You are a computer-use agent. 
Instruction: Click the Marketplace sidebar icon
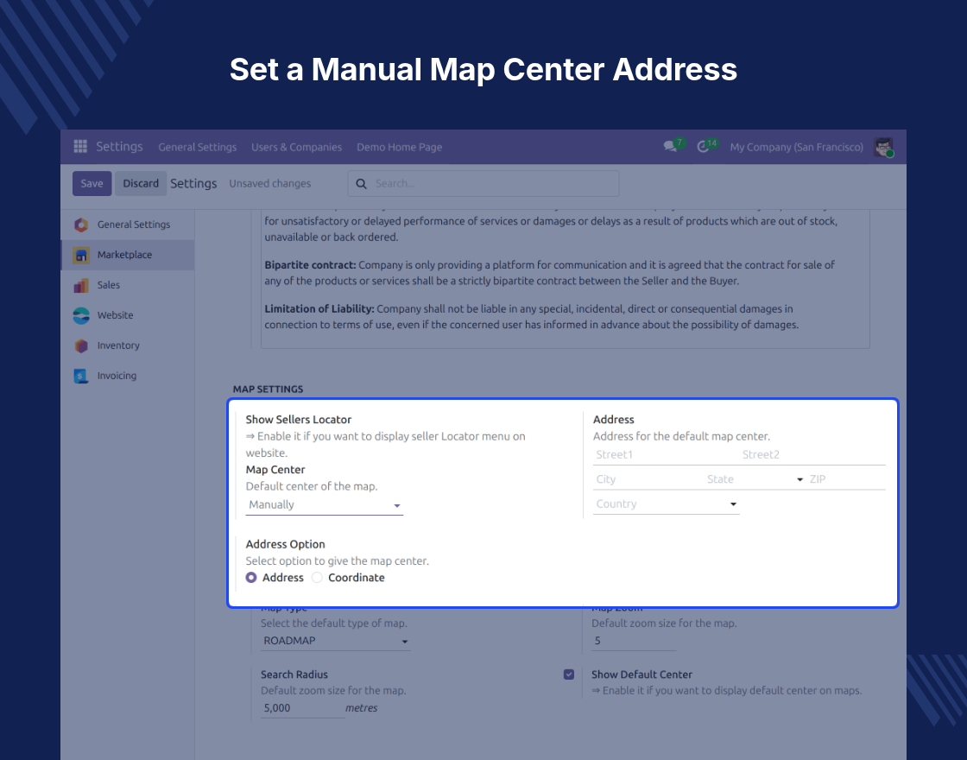tap(81, 255)
